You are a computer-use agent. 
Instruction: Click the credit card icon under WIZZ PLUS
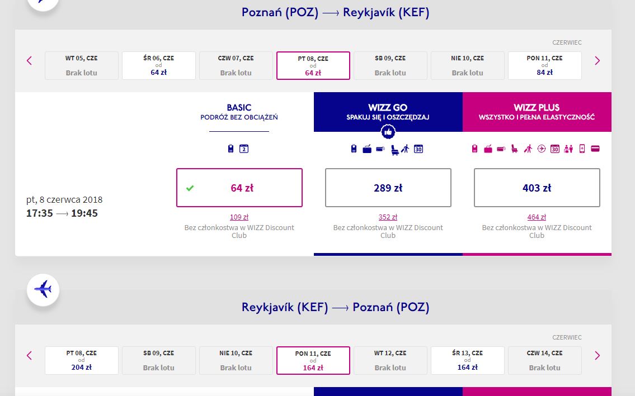[x=595, y=149]
